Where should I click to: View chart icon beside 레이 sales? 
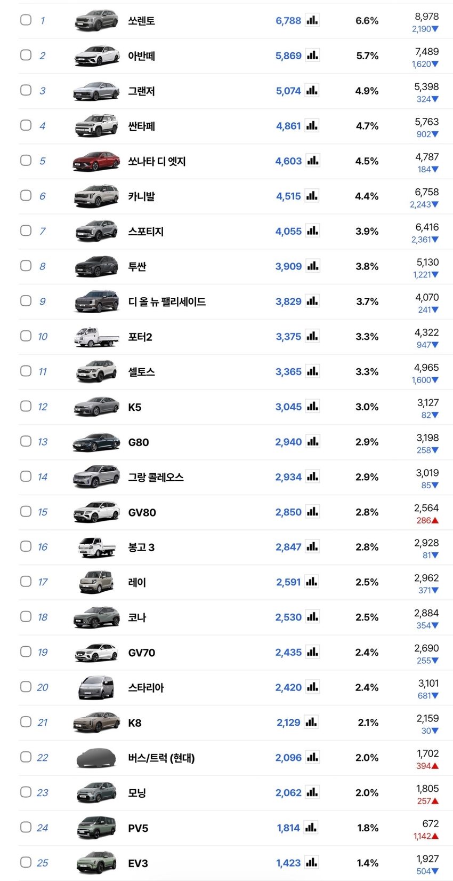tap(312, 582)
